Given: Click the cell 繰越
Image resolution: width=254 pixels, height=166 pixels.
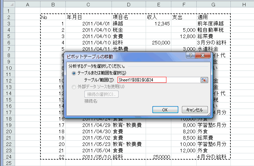Looking at the screenshot, I should tap(129, 24).
